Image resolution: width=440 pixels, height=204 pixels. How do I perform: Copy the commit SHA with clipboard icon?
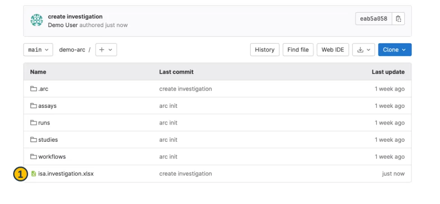[x=398, y=19]
